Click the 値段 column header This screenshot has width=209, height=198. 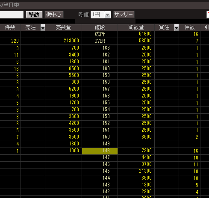pyautogui.click(x=100, y=27)
